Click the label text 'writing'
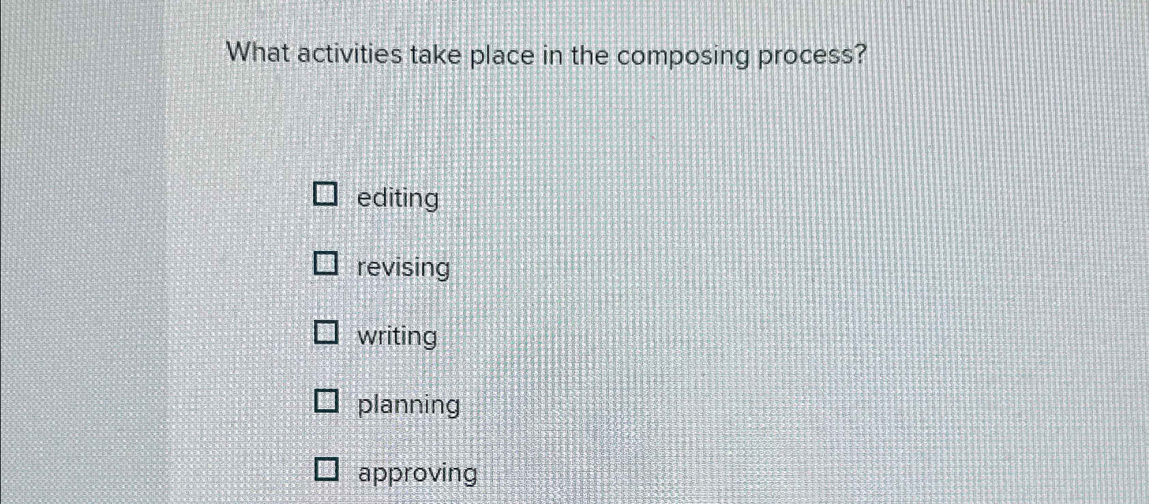 pos(398,338)
